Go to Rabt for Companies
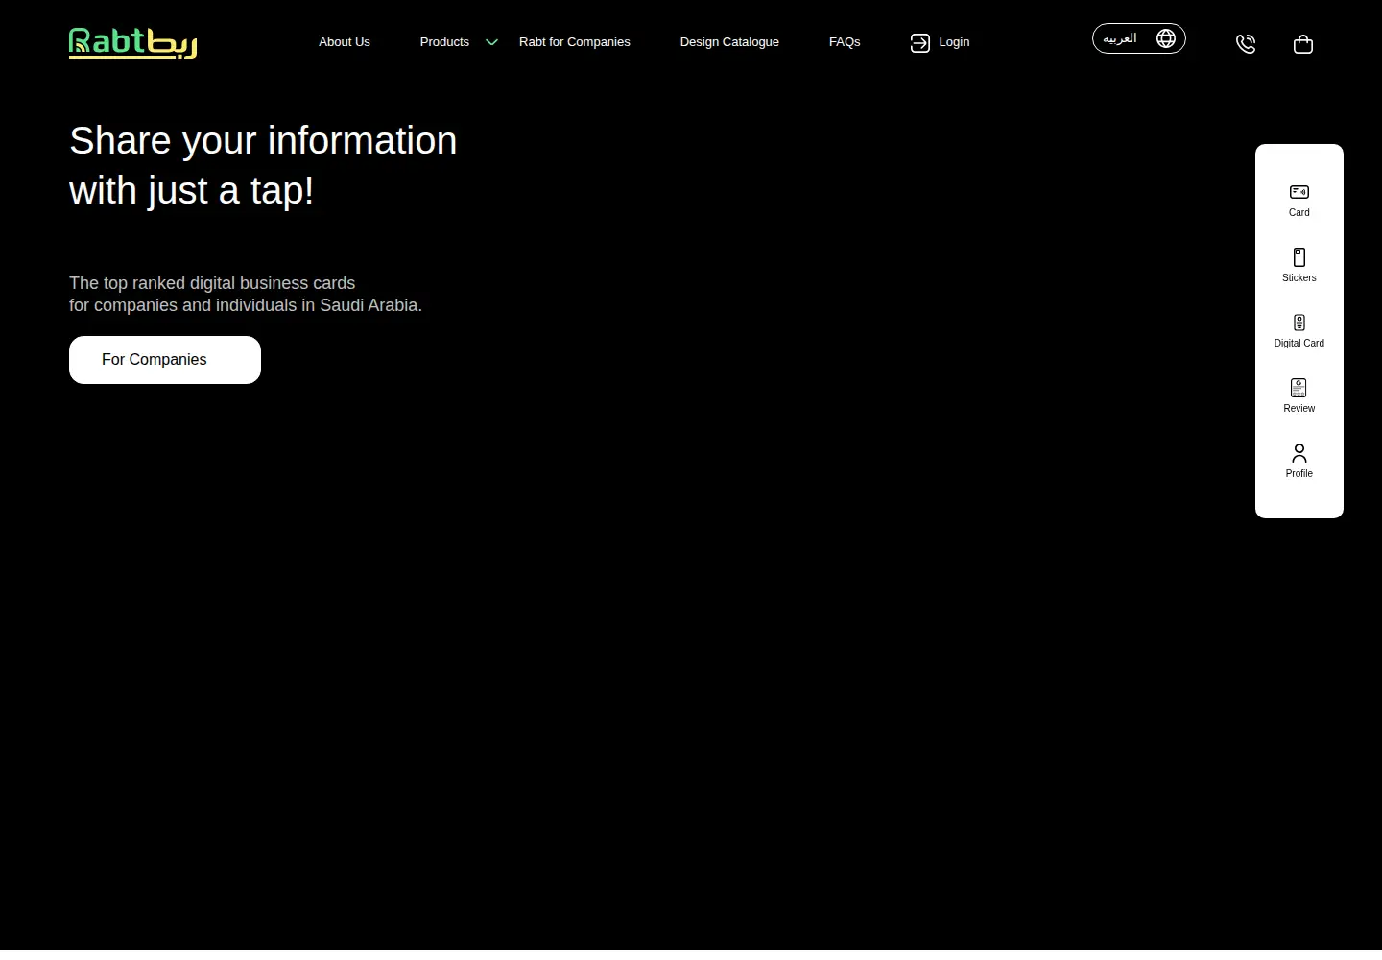This screenshot has width=1382, height=960. (x=575, y=42)
